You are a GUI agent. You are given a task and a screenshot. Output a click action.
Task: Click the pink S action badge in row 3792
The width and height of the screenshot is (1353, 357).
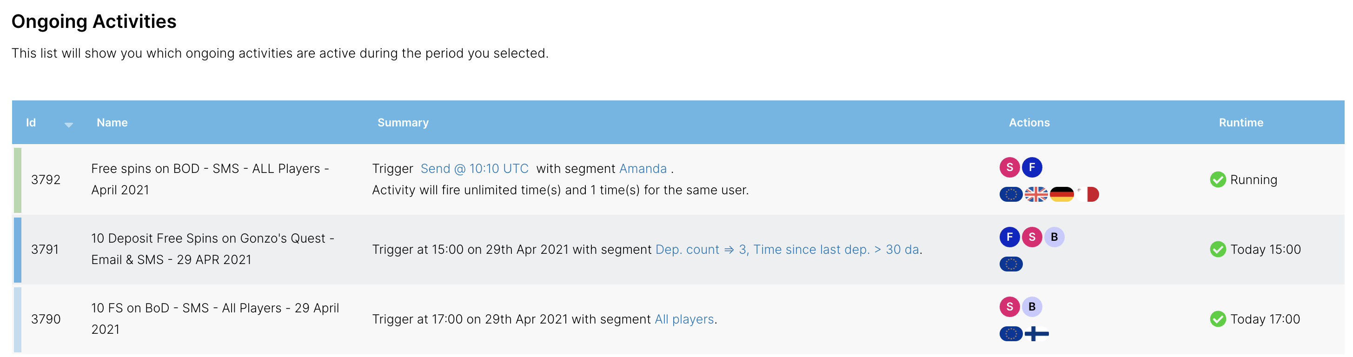(1009, 167)
